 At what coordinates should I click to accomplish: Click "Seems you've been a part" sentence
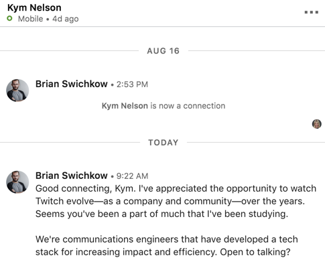pos(161,214)
